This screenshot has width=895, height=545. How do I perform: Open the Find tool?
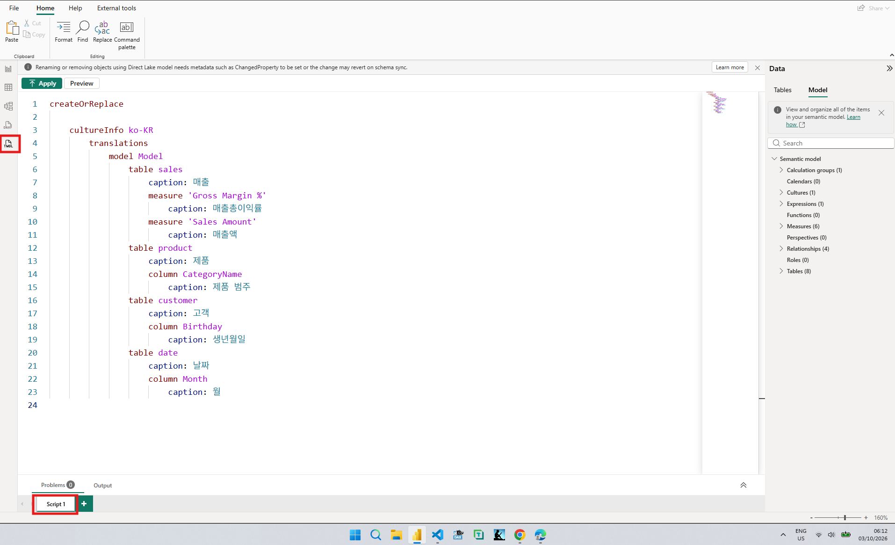click(83, 31)
